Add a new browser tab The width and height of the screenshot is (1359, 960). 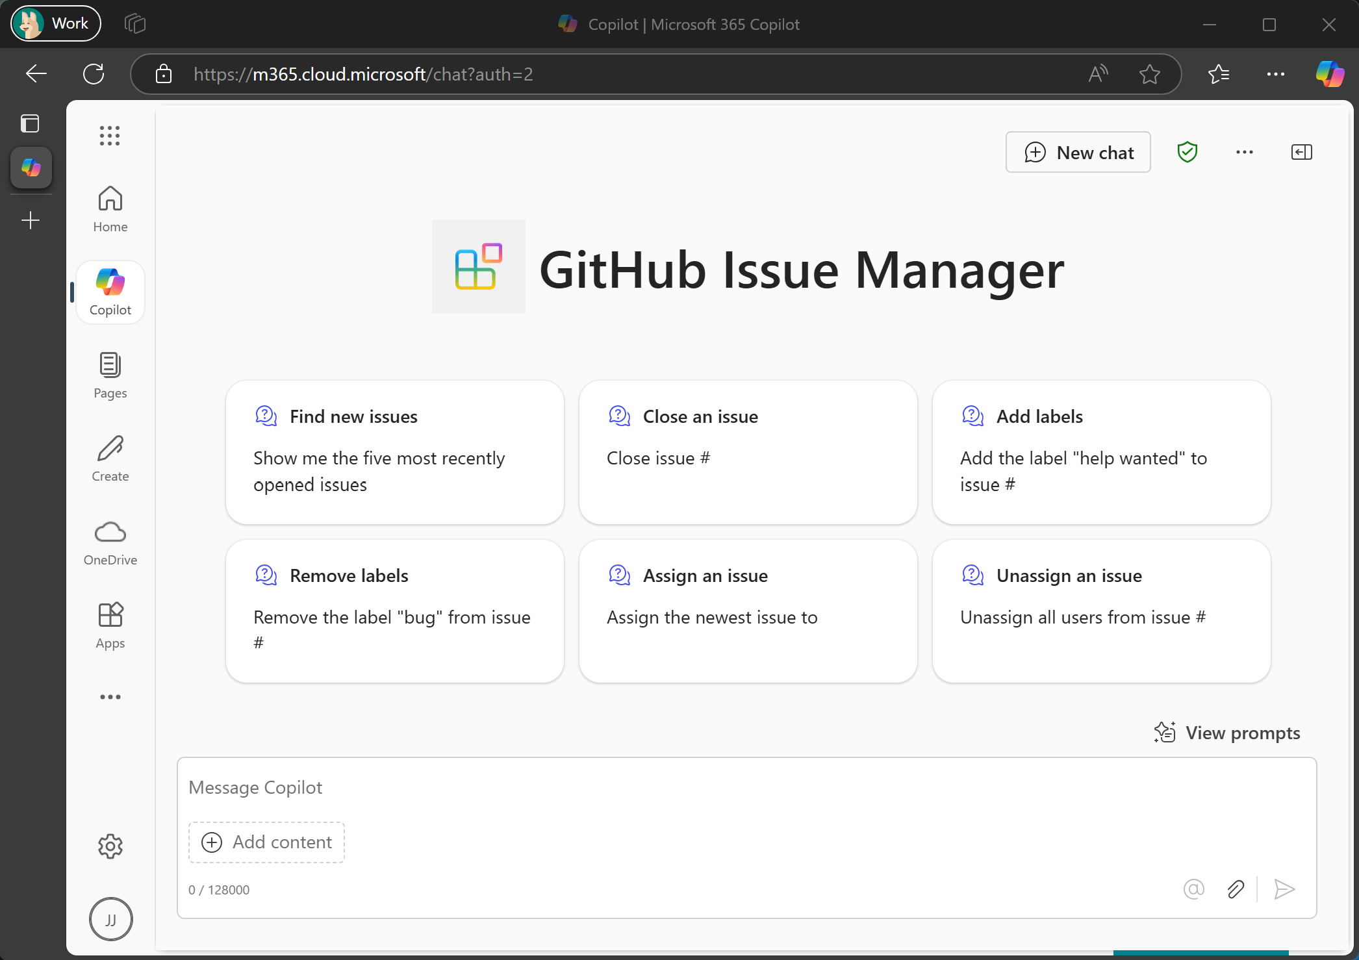pos(31,220)
